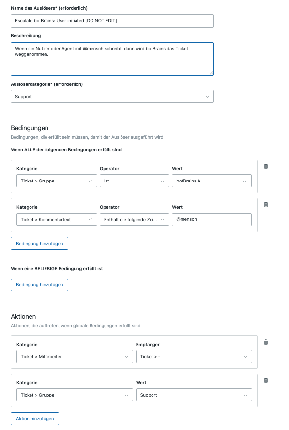Select the Wert dropdown showing botBrains AI
The image size is (289, 430).
pyautogui.click(x=212, y=181)
